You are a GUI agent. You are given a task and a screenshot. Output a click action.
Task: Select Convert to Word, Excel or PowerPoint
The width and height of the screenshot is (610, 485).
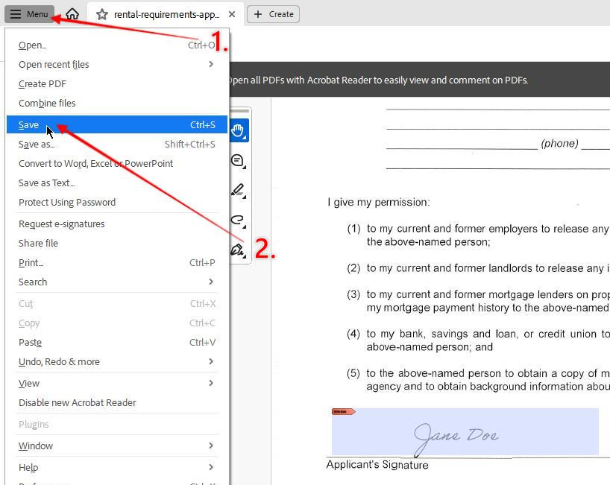pyautogui.click(x=117, y=164)
